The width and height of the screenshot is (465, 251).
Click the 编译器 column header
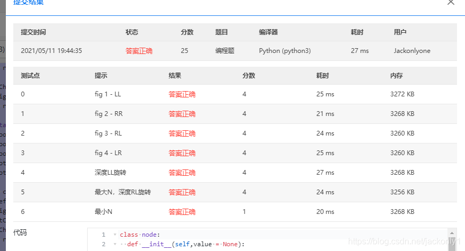[268, 32]
